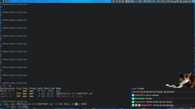195x109 pixels.
Task: Click the download icon beside 204.0B
Action: tap(175, 1)
